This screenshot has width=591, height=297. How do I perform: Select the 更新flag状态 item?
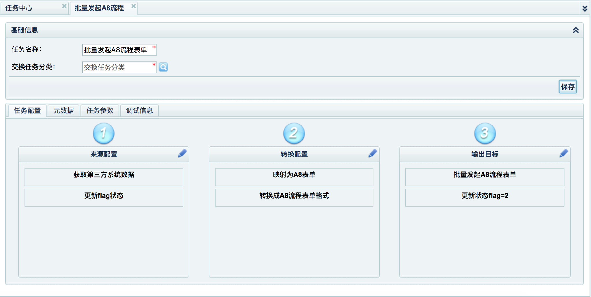click(x=104, y=198)
